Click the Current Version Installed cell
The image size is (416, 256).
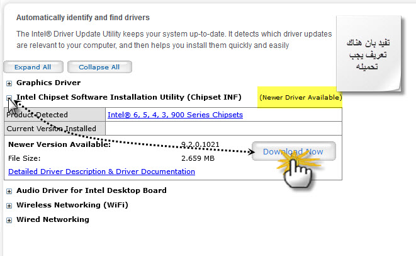[x=55, y=129]
